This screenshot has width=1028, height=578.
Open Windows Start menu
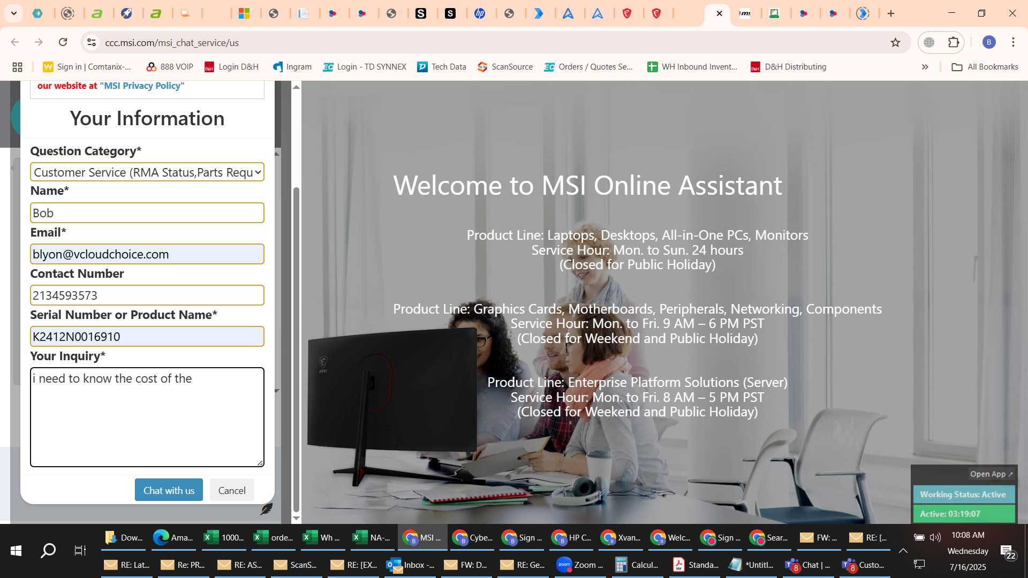(16, 551)
